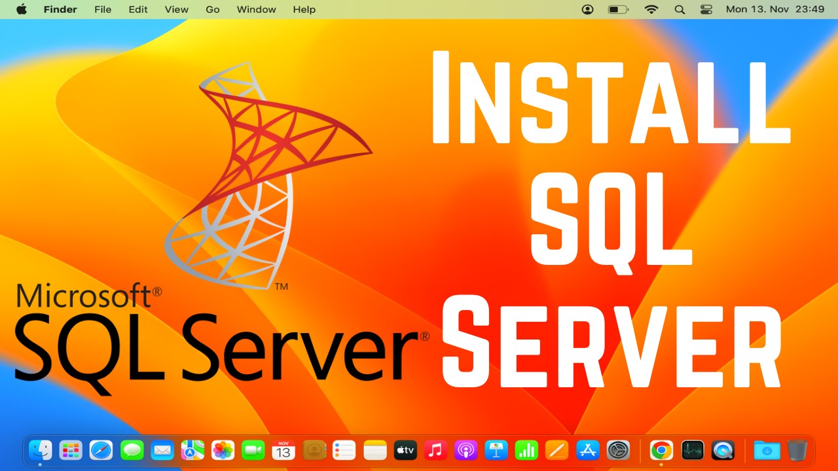The image size is (838, 471).
Task: Open the Edit menu
Action: [x=138, y=9]
